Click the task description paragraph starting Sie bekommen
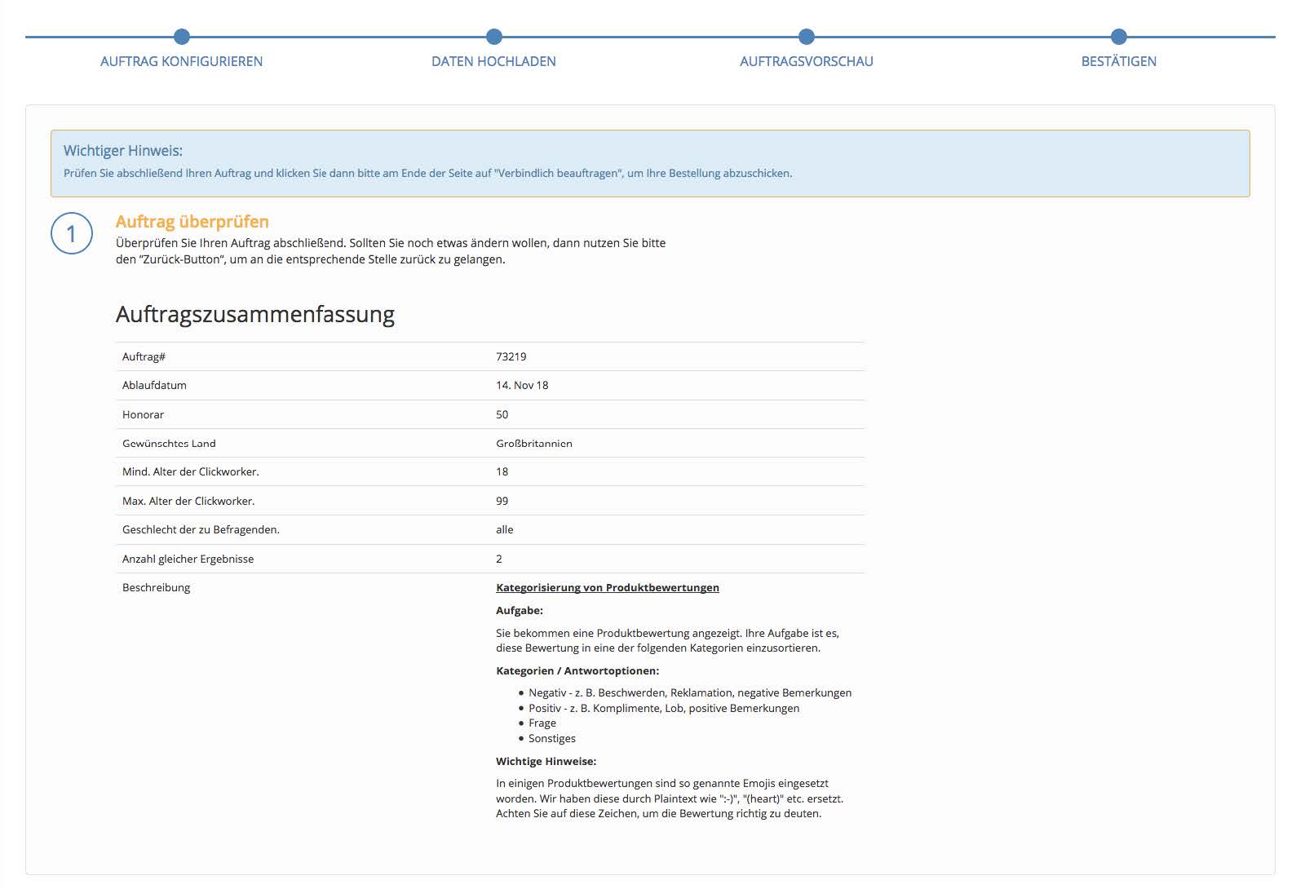Screen dimensions: 1296x889 [667, 640]
